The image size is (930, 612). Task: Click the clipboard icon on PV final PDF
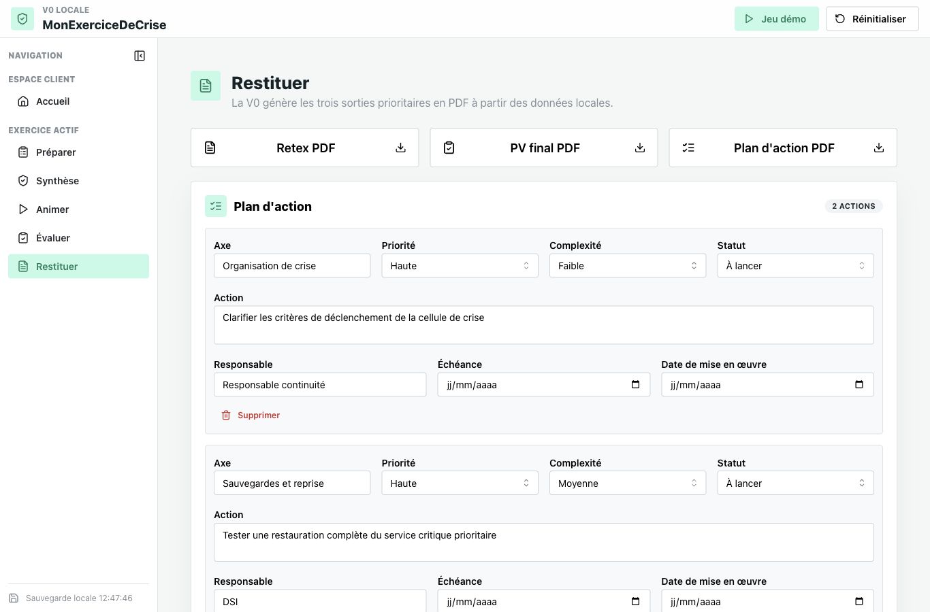[x=449, y=148]
